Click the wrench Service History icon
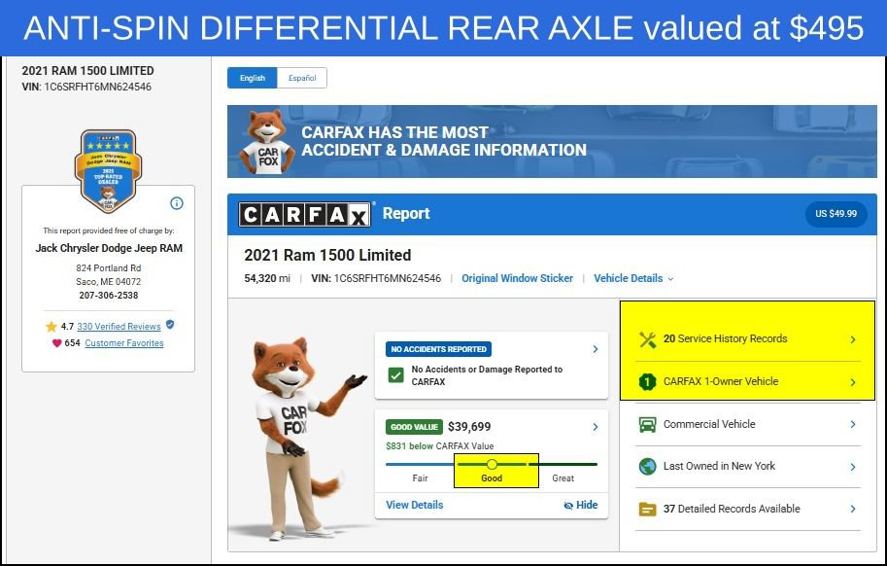This screenshot has width=887, height=566. [x=647, y=339]
